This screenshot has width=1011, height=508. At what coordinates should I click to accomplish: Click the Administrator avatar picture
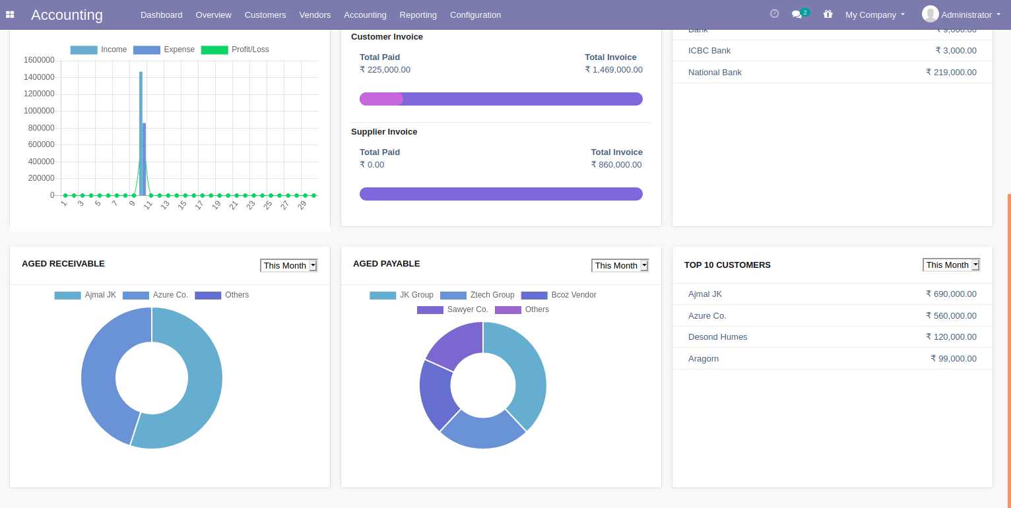pyautogui.click(x=930, y=14)
